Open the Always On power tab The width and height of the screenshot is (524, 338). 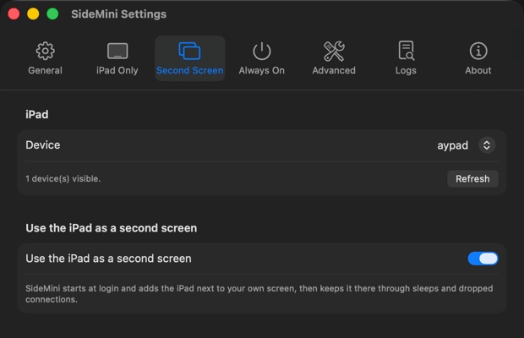pyautogui.click(x=262, y=58)
